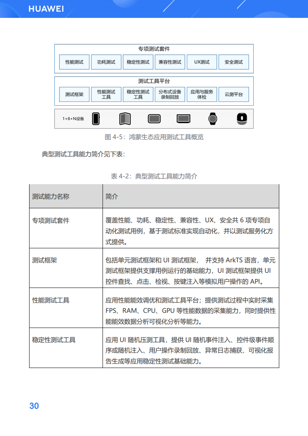Screen dimensions: 308x436
Task: Click the 测试框架 table row name
Action: coord(45,260)
